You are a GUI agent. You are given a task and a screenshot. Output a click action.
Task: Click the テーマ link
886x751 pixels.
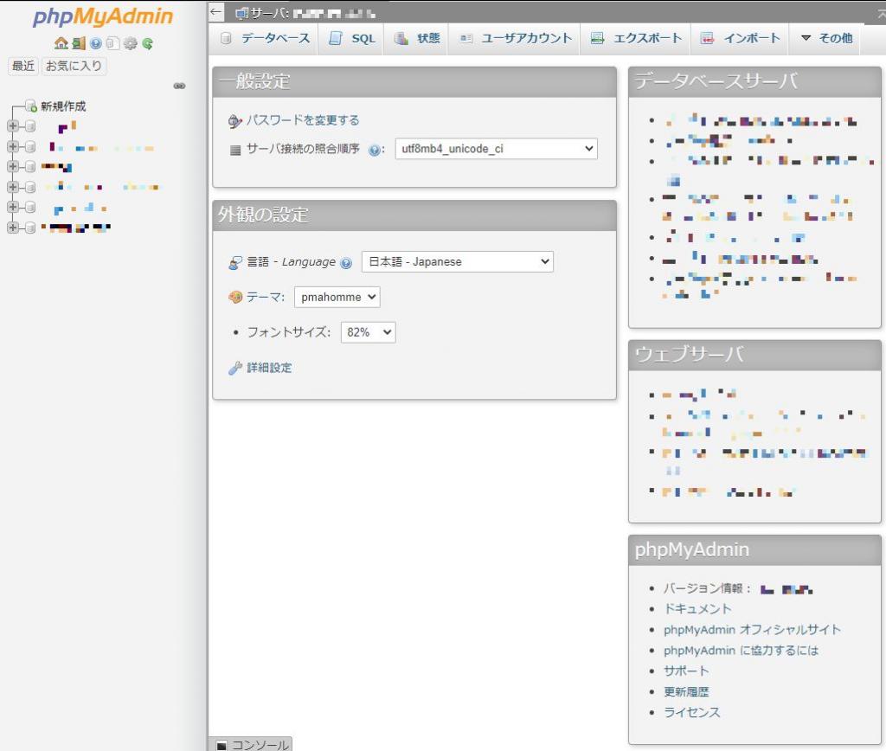[x=265, y=298]
